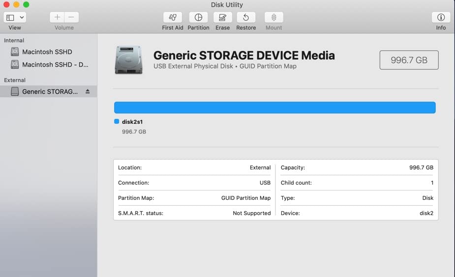Click the Generic STORAG... sidebar drive icon
455x277 pixels.
click(x=15, y=91)
